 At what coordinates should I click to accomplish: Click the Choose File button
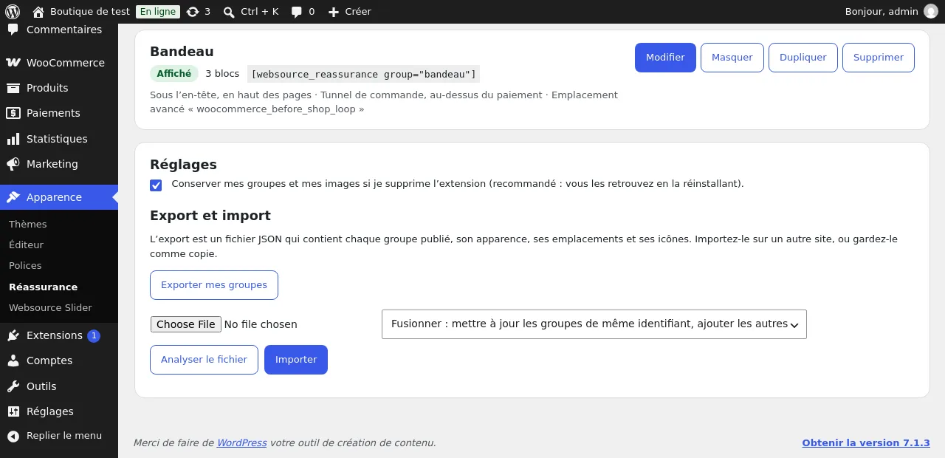[x=186, y=324]
